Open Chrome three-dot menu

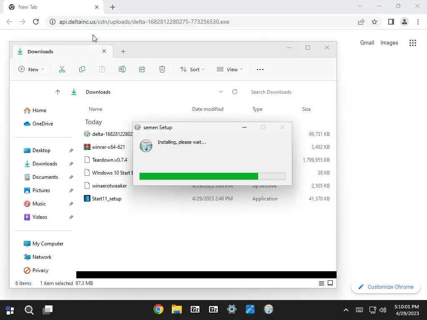coord(418,22)
